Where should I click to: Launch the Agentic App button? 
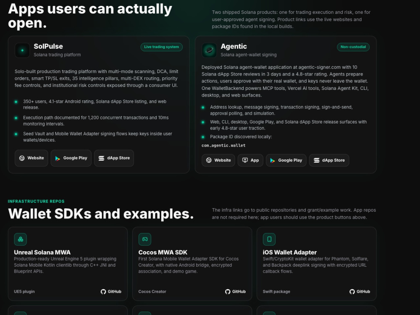click(x=250, y=160)
